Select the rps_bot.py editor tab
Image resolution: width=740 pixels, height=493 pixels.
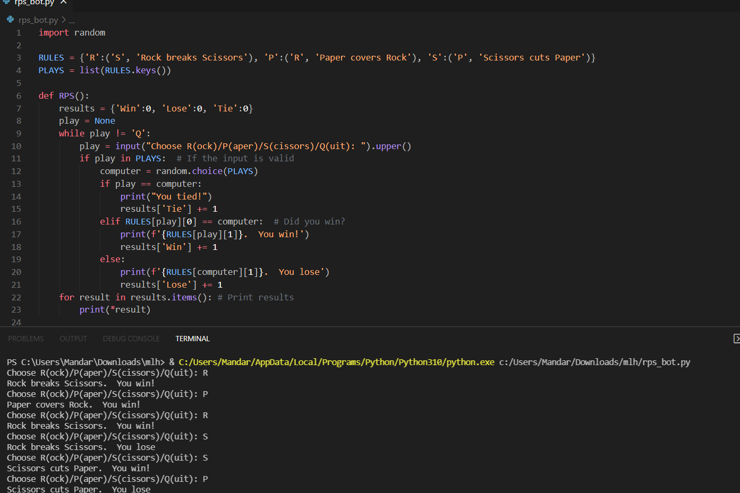tap(32, 3)
